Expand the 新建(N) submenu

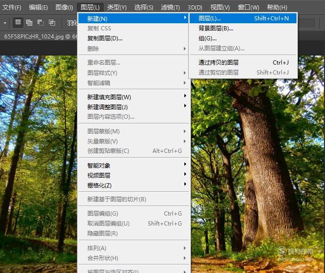(x=134, y=19)
